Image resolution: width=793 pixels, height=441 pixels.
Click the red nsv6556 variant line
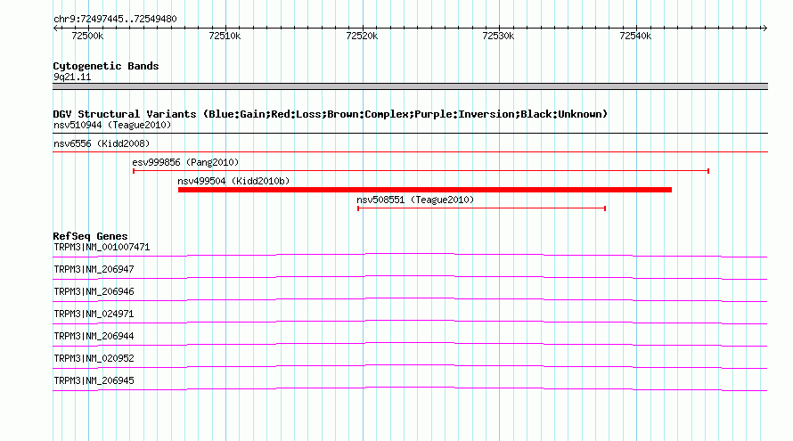[410, 151]
